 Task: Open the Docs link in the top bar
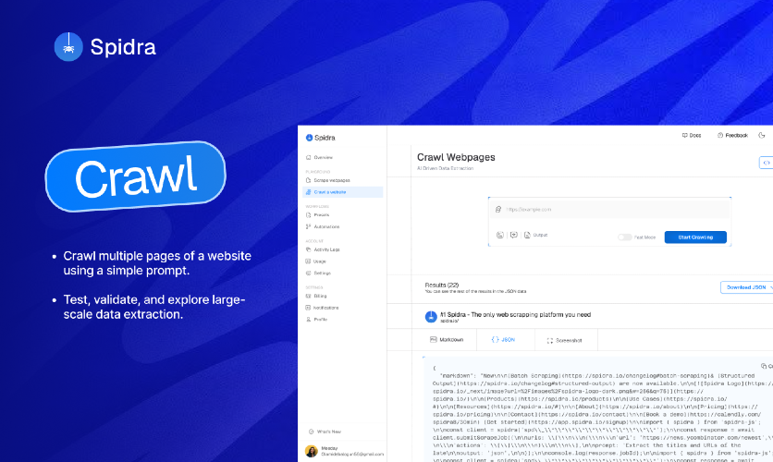[691, 135]
